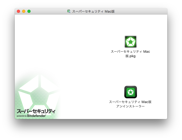Close the window with the red button
This screenshot has height=140, width=182.
click(x=18, y=11)
